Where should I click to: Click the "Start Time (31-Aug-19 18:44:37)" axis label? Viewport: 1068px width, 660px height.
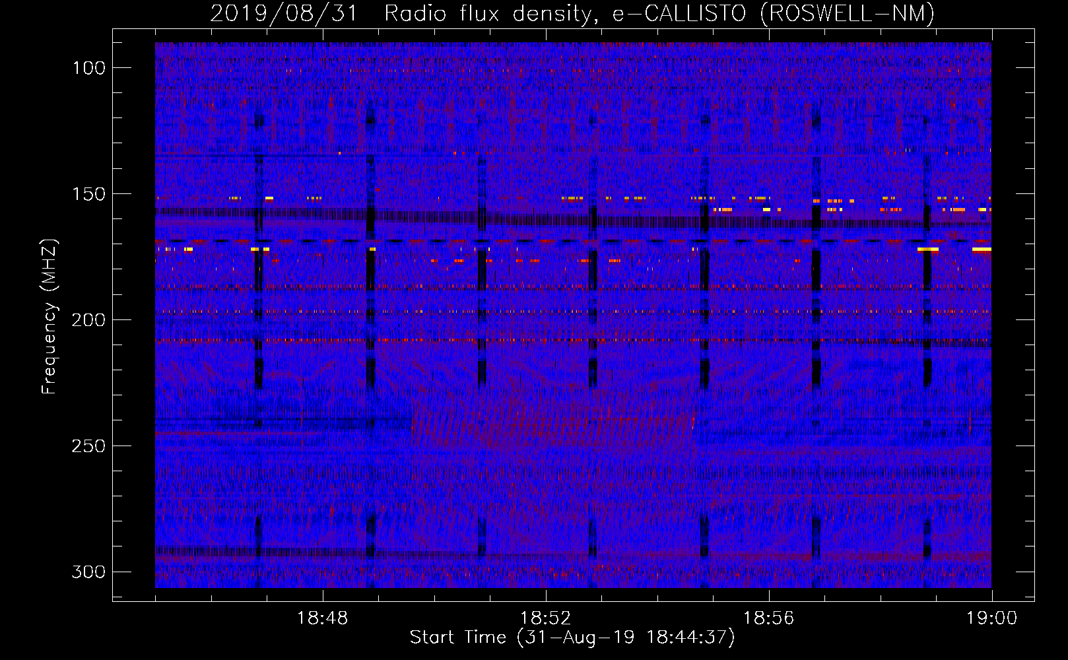pos(572,638)
